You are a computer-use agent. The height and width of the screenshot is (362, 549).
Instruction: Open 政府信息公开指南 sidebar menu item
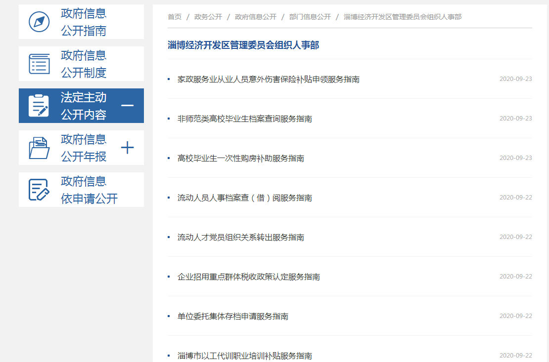click(x=83, y=22)
